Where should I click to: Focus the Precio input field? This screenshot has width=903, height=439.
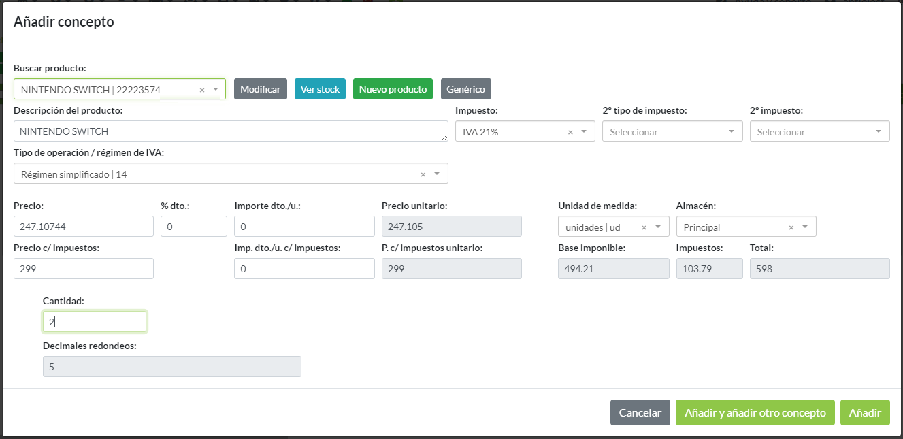tap(84, 227)
